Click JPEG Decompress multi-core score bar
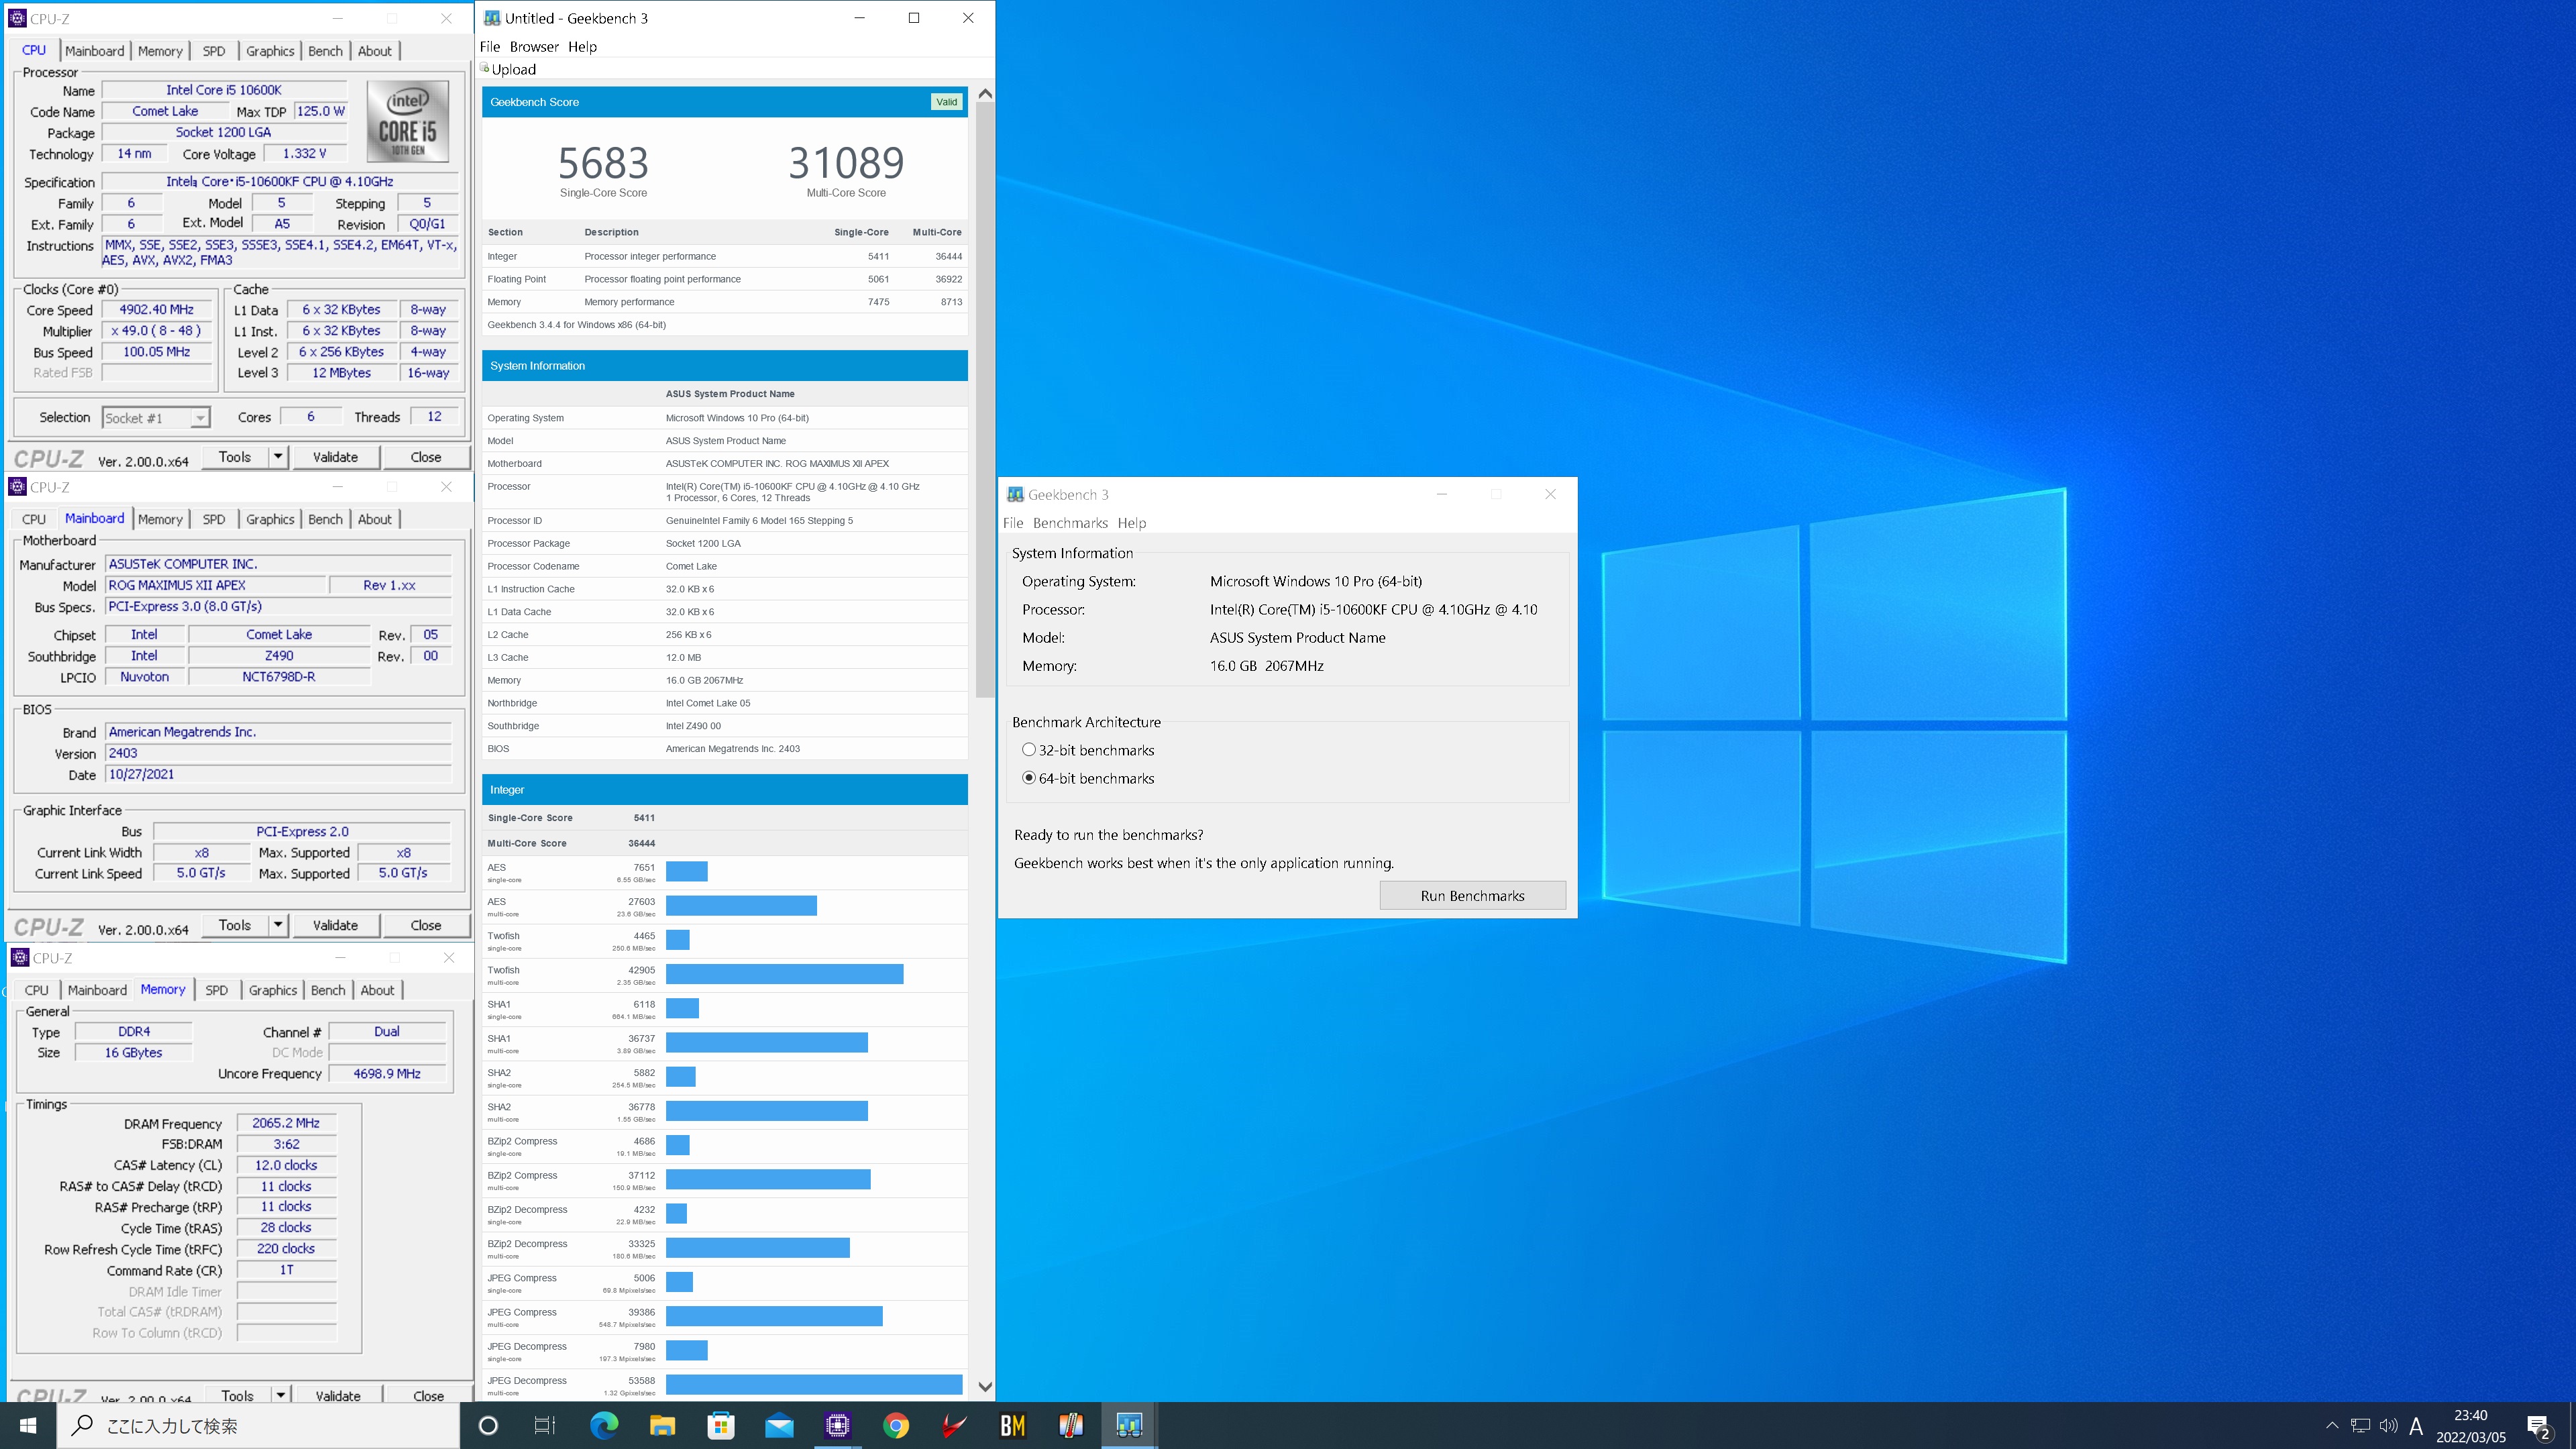The height and width of the screenshot is (1449, 2576). click(x=814, y=1384)
